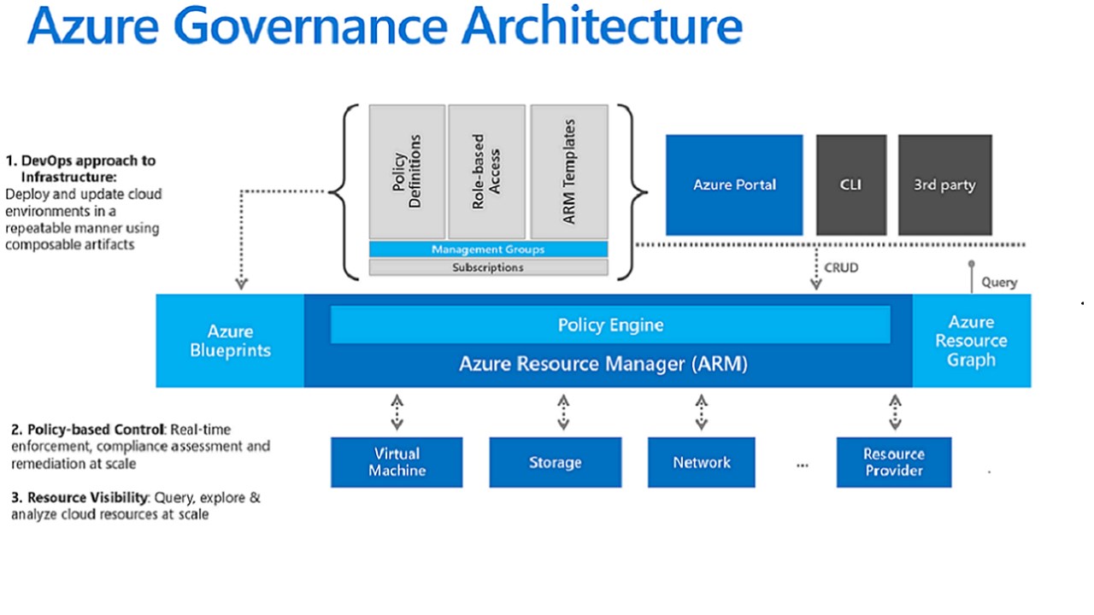
Task: Click the Subscriptions bar
Action: pyautogui.click(x=488, y=267)
